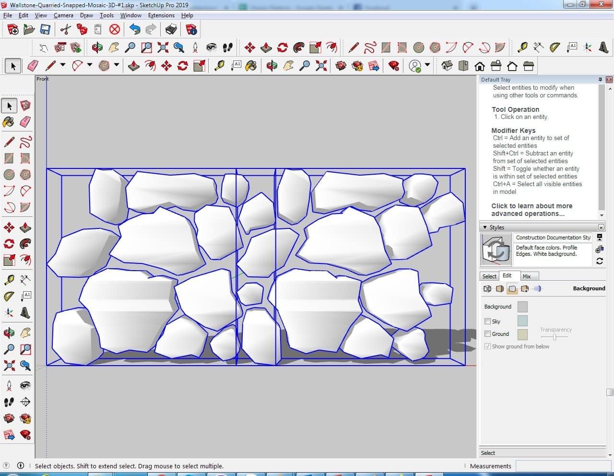614x476 pixels.
Task: Click the Undo arrow in toolbar
Action: (135, 30)
